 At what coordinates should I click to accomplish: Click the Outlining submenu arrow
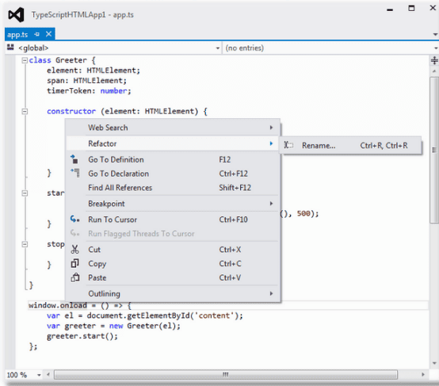click(x=271, y=293)
